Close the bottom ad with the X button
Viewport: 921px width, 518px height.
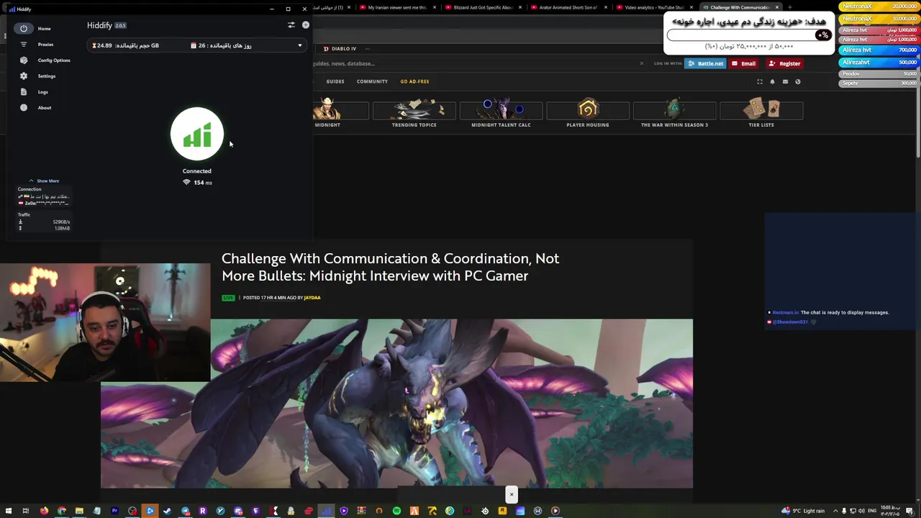click(x=512, y=494)
